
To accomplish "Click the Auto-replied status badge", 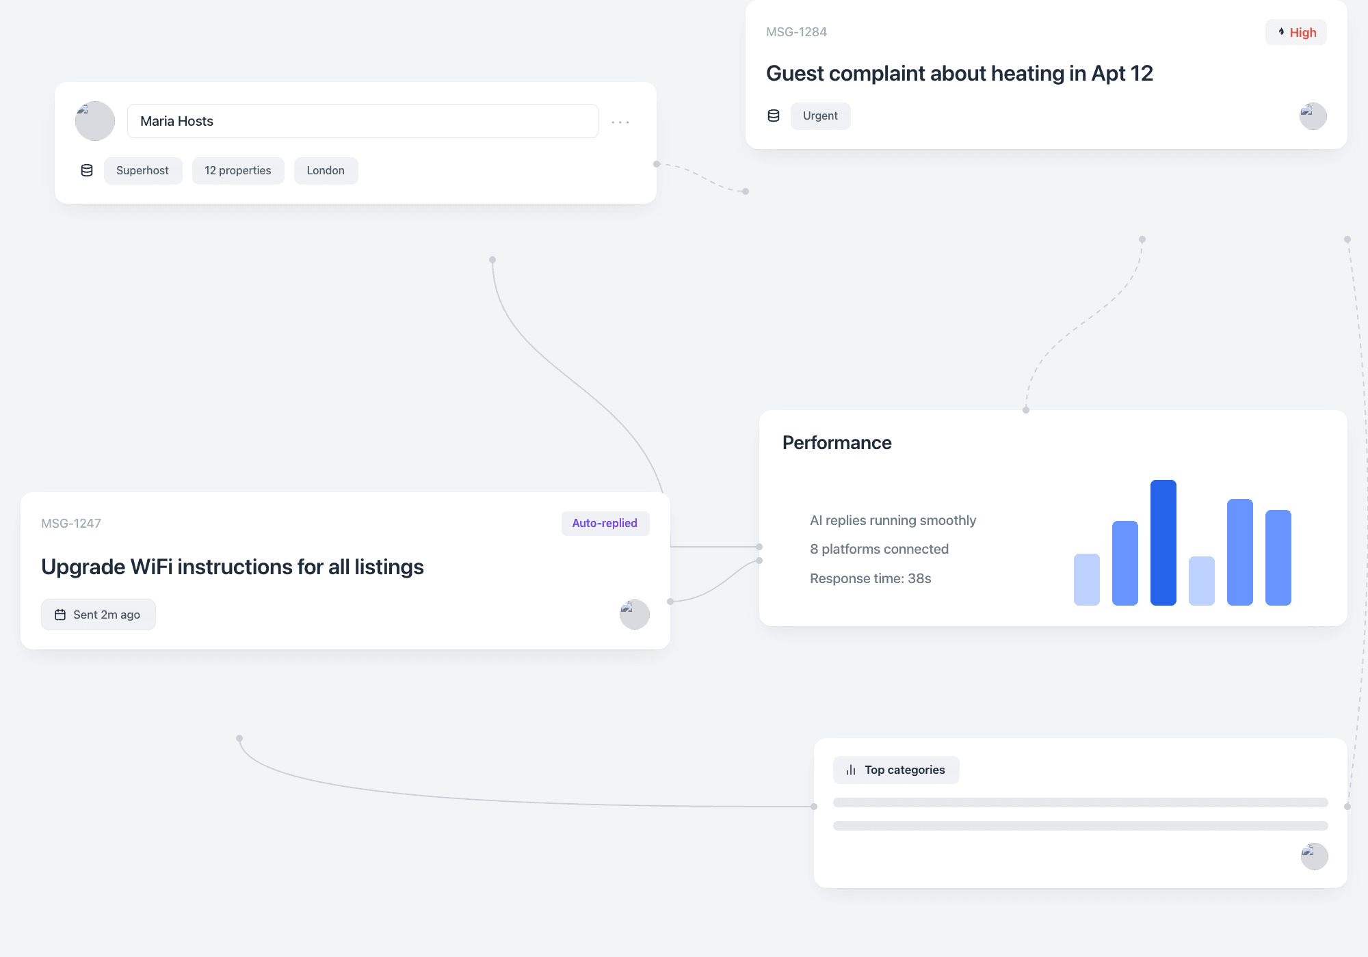I will coord(605,523).
